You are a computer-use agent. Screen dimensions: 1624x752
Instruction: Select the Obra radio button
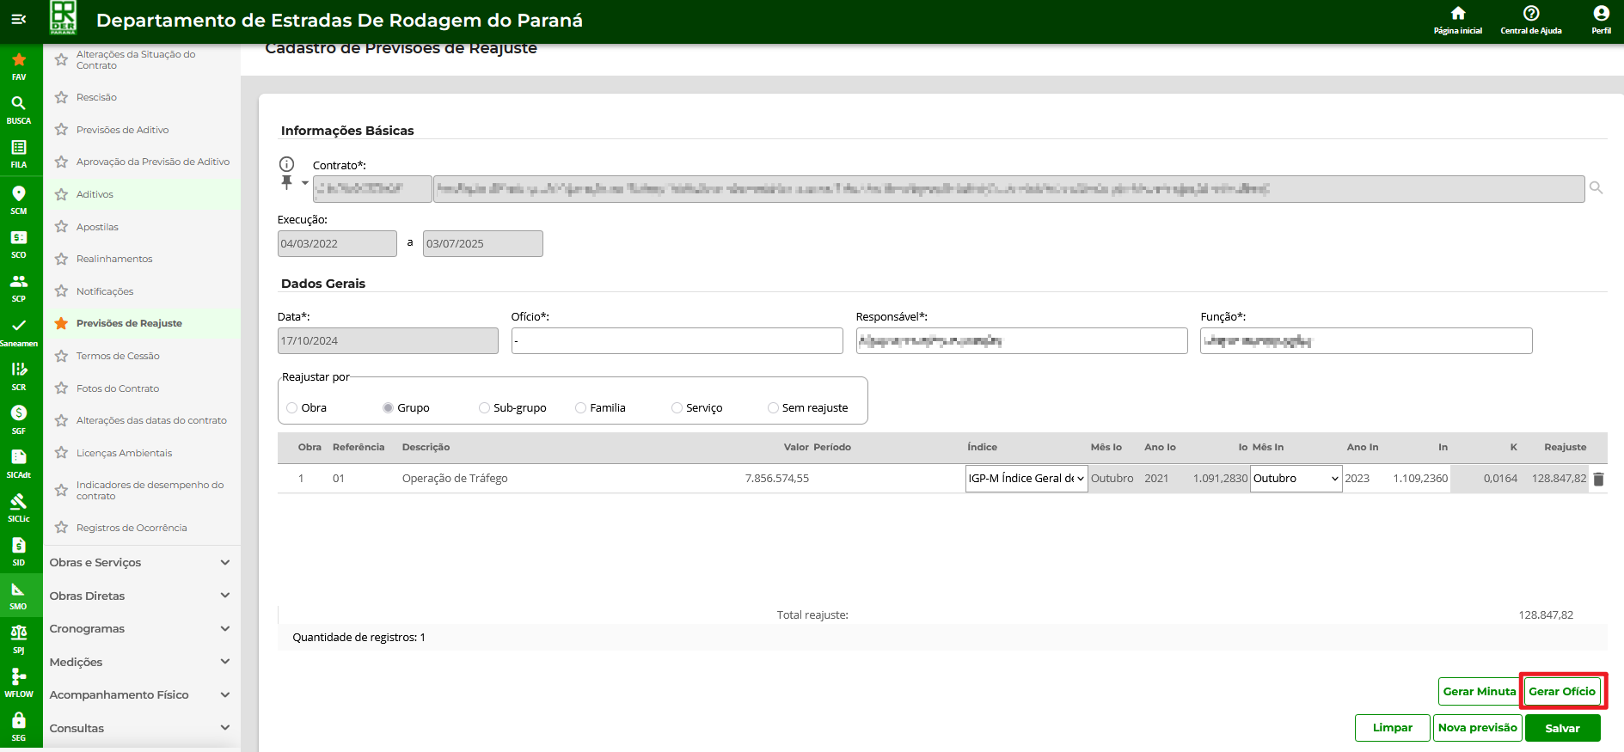click(x=292, y=408)
